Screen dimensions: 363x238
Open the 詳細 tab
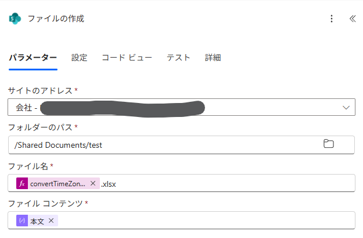coord(213,58)
